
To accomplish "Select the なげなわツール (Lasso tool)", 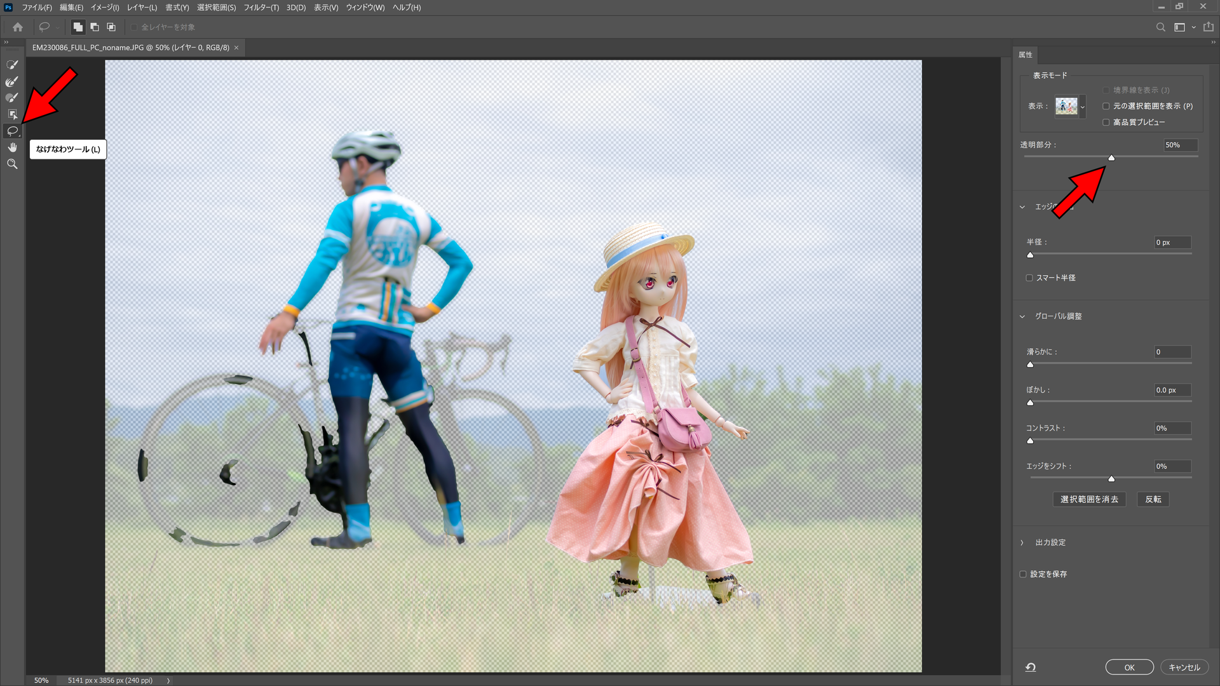I will click(11, 131).
